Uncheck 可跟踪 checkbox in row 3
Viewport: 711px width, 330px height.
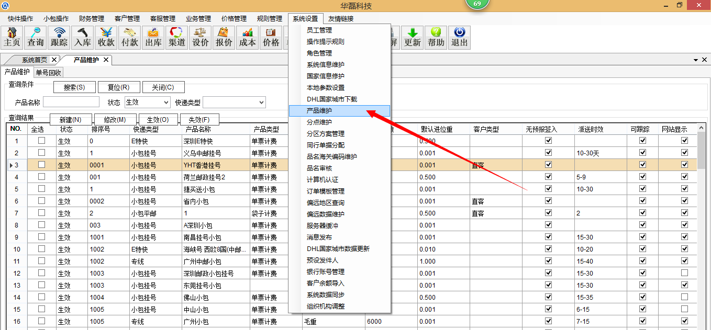[x=642, y=165]
